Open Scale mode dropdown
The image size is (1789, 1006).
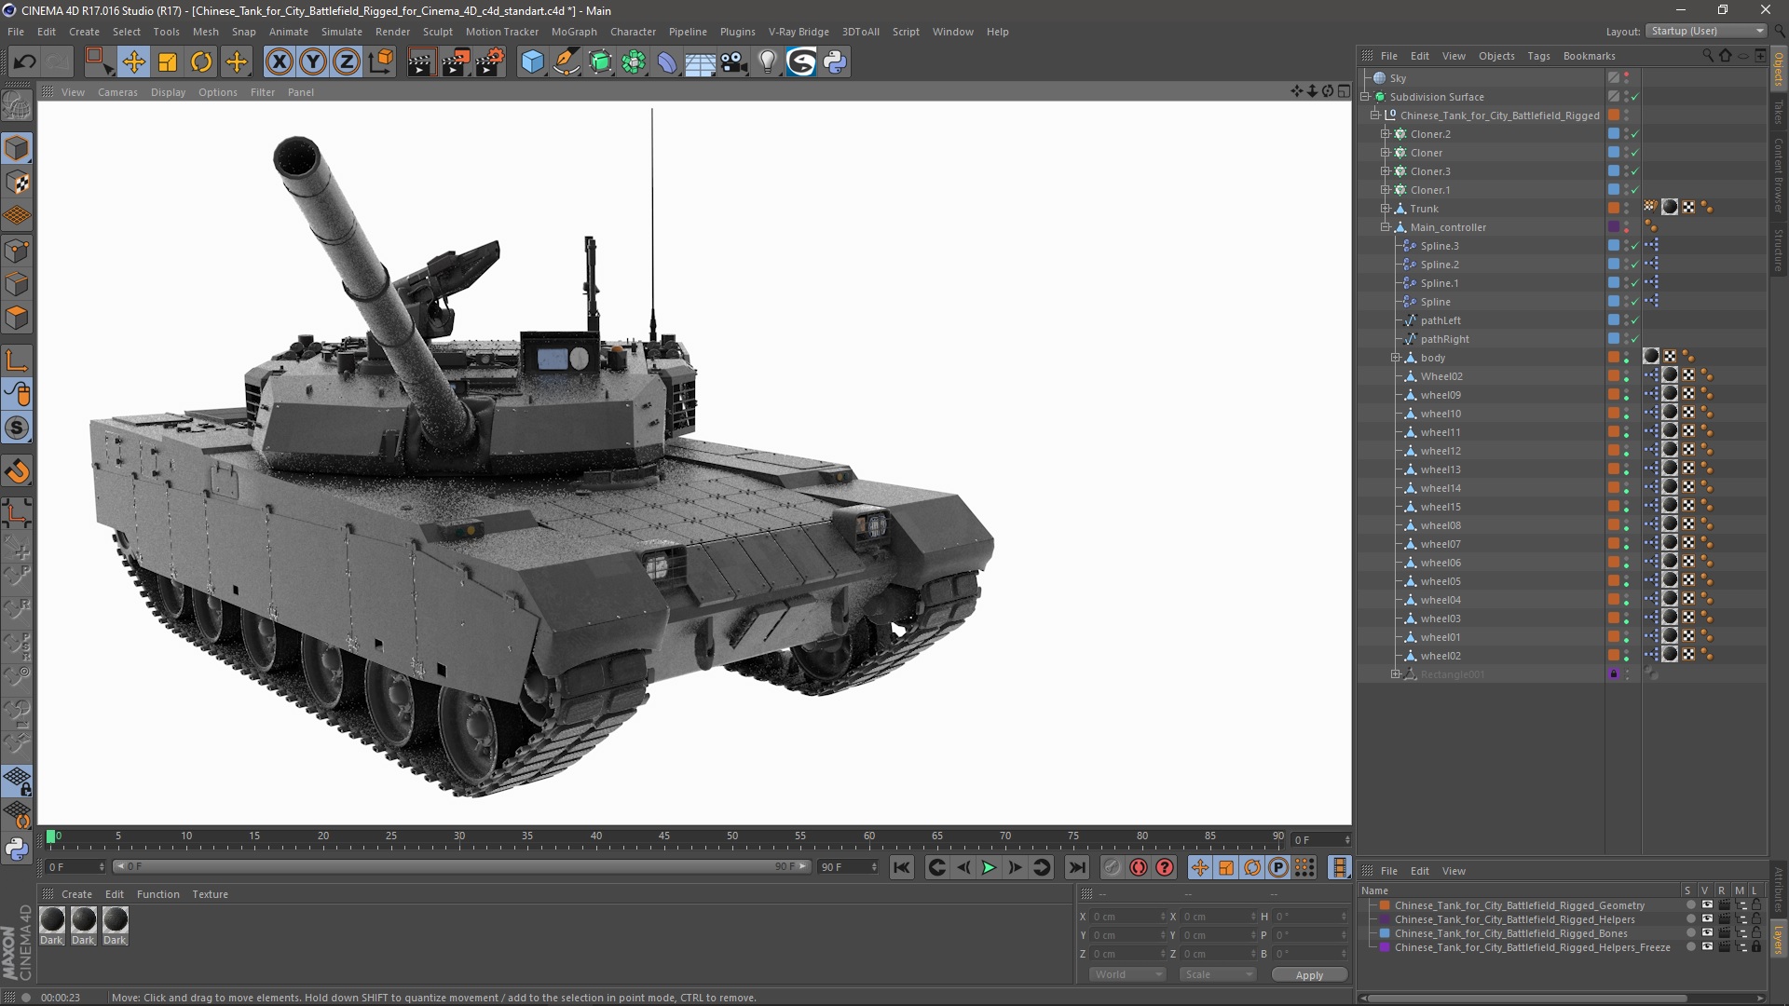[x=1218, y=974]
